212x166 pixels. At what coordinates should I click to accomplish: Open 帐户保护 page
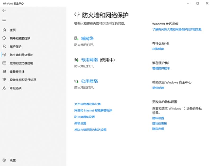16,47
